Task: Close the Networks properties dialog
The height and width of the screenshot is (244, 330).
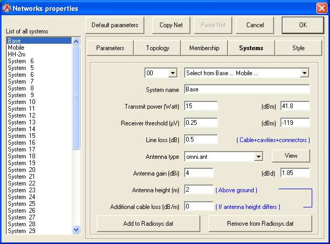Action: pyautogui.click(x=322, y=8)
